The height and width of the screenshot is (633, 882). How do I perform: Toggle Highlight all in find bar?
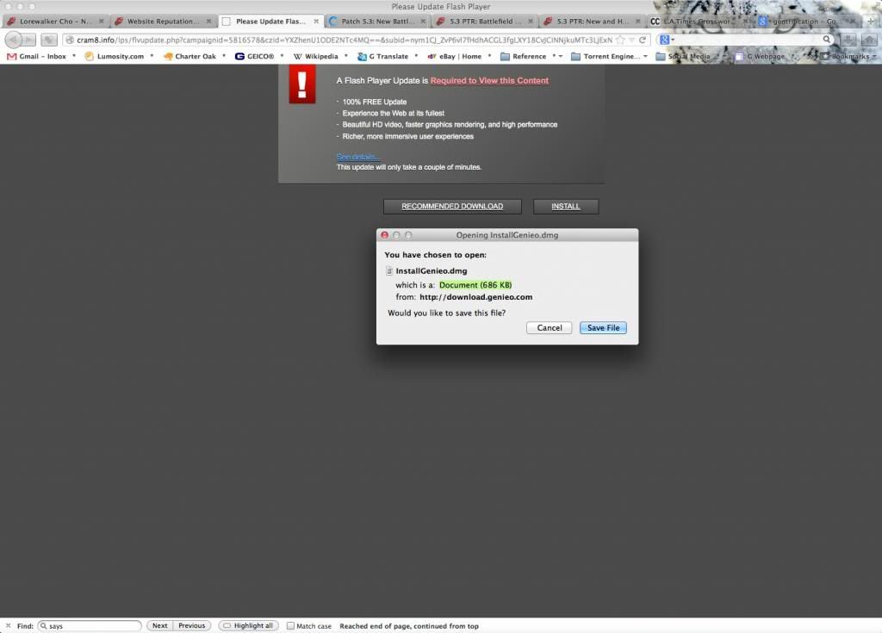coord(248,626)
